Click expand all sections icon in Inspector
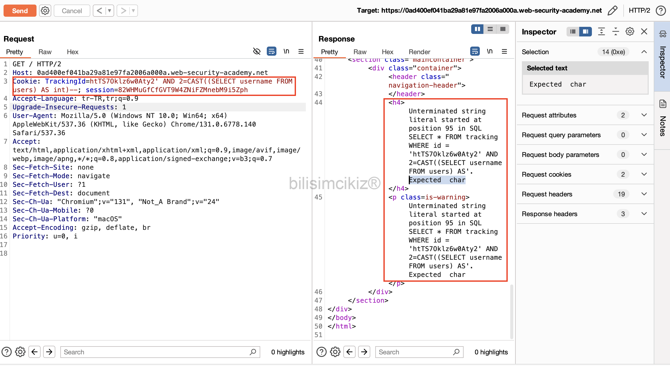This screenshot has height=366, width=670. (x=601, y=32)
